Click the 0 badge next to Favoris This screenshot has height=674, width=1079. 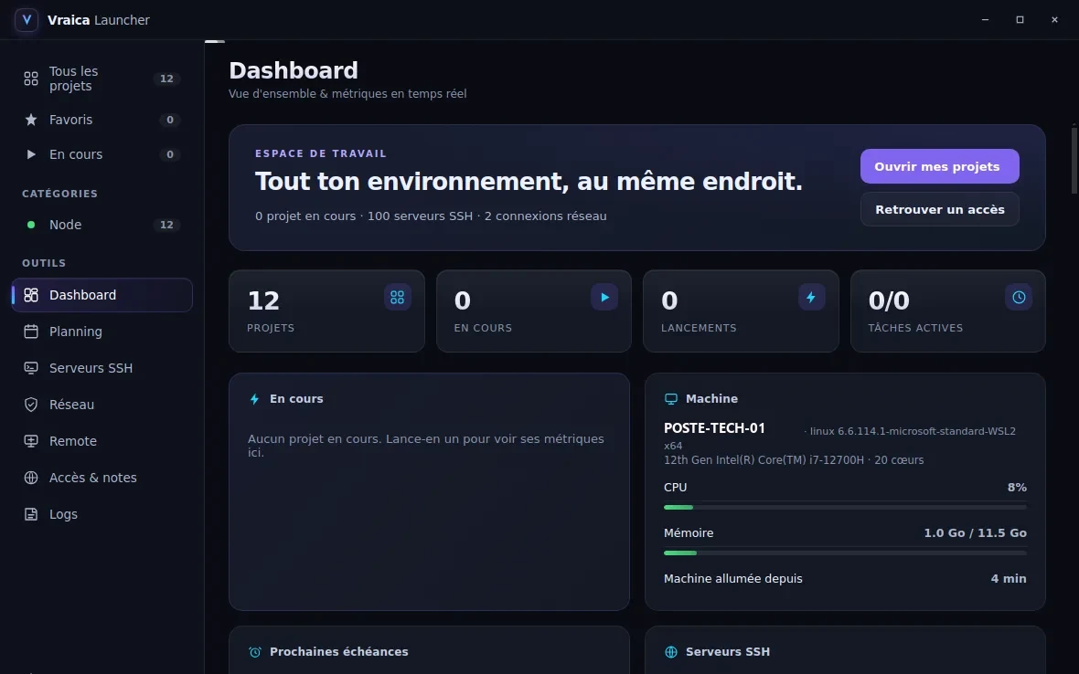[x=170, y=120]
